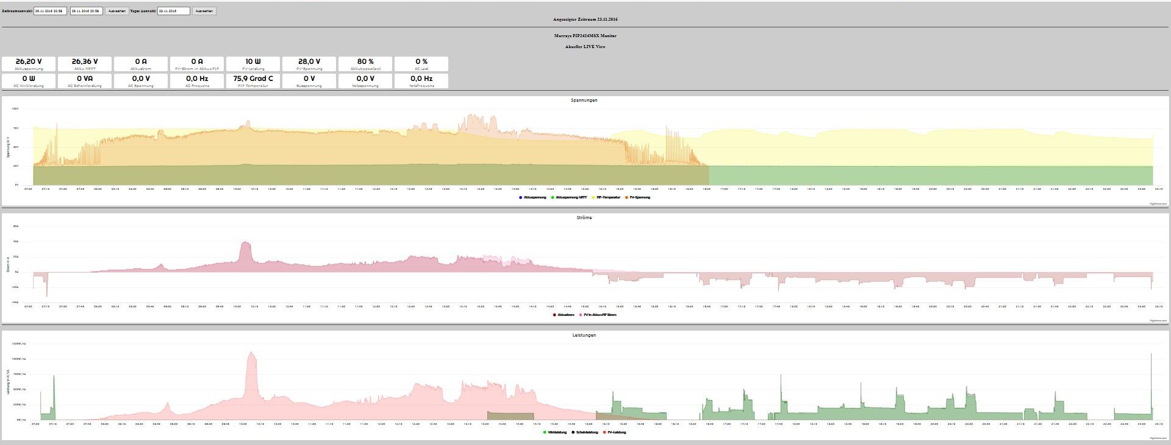This screenshot has height=445, width=1171.
Task: Click the 0,0 V Netzspannung tile
Action: point(365,81)
